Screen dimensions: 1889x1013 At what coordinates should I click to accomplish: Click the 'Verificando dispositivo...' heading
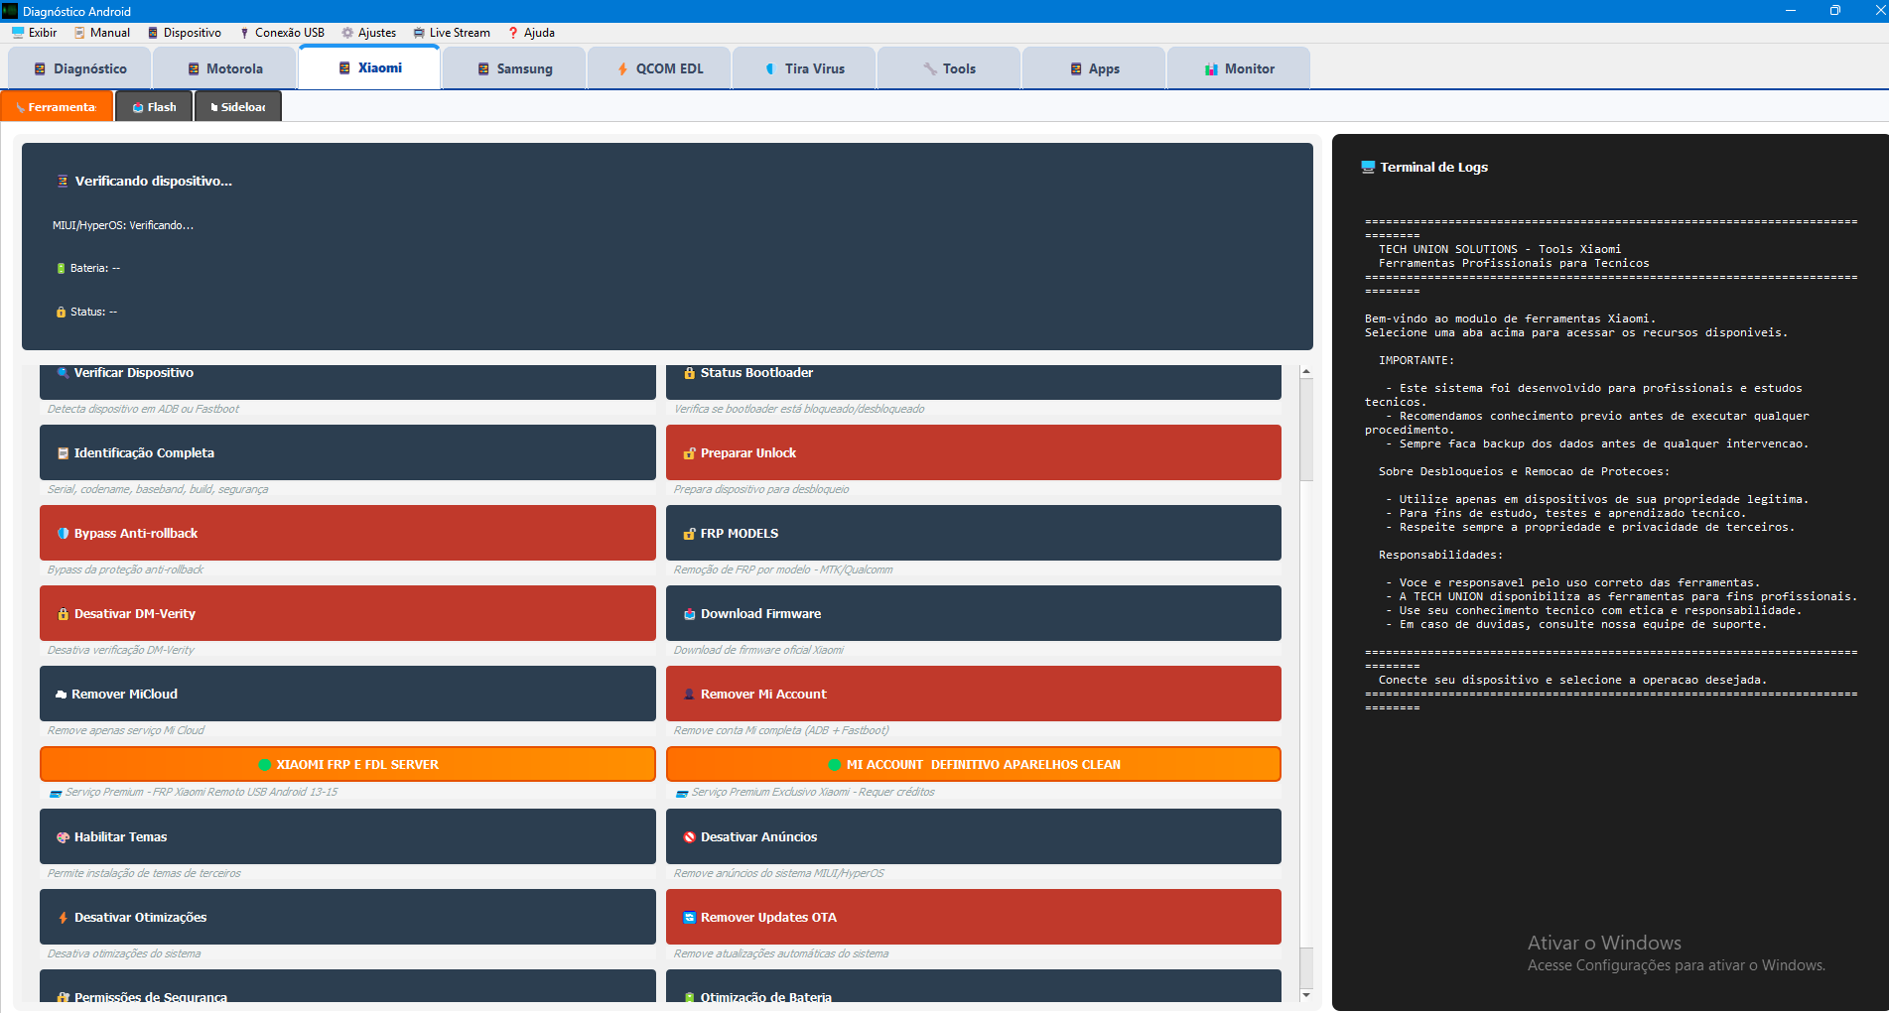point(154,182)
